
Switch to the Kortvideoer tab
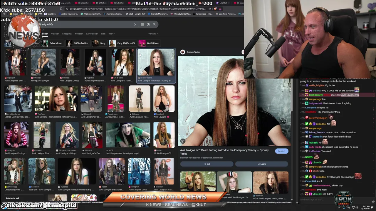[92, 34]
